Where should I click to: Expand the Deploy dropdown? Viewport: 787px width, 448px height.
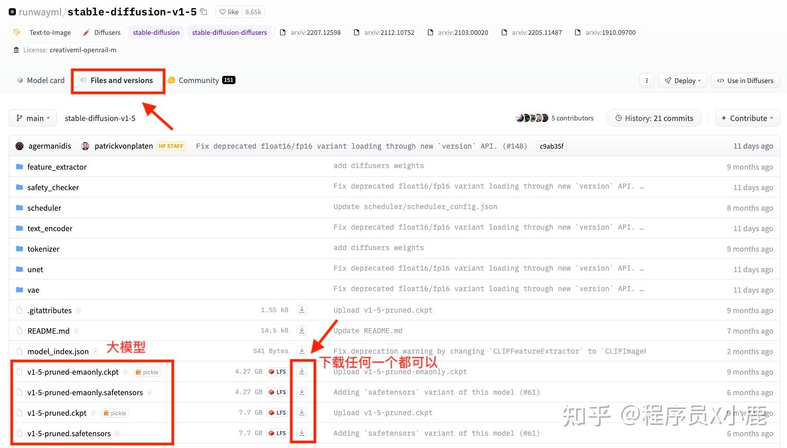(x=682, y=80)
